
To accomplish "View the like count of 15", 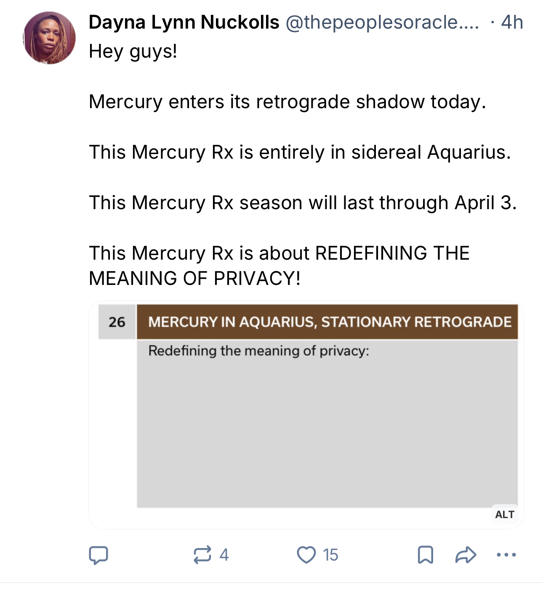I will [x=331, y=555].
